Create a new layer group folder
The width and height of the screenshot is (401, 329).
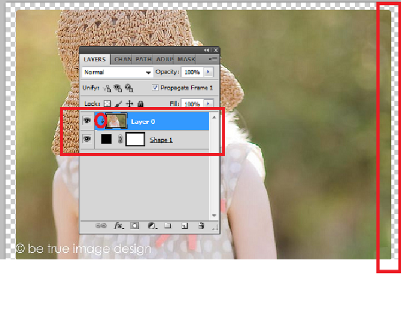click(x=168, y=225)
